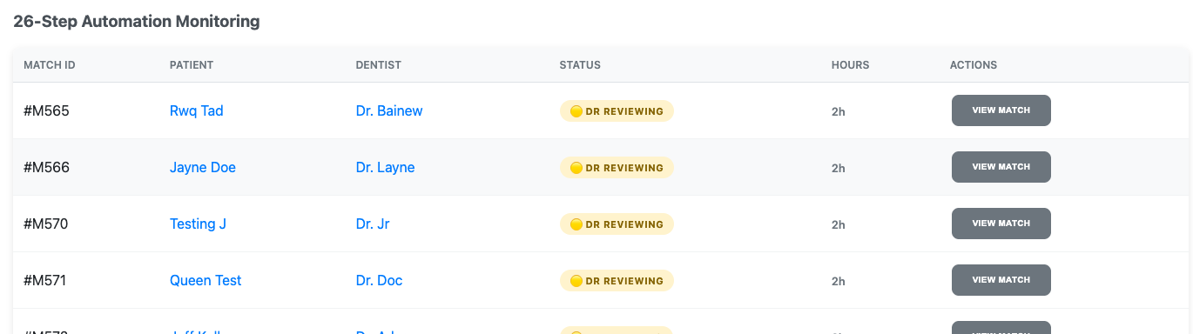Click DR Reviewing status badge for #M565

coord(617,111)
